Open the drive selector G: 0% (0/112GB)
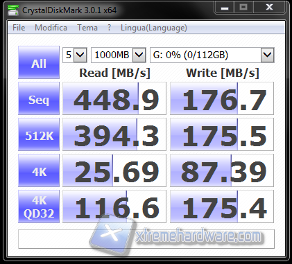This screenshot has height=264, width=292. click(x=212, y=55)
